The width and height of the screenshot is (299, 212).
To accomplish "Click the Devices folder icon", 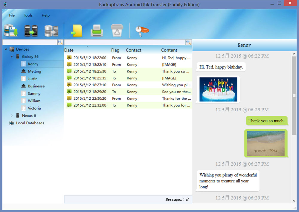I will point(12,49).
